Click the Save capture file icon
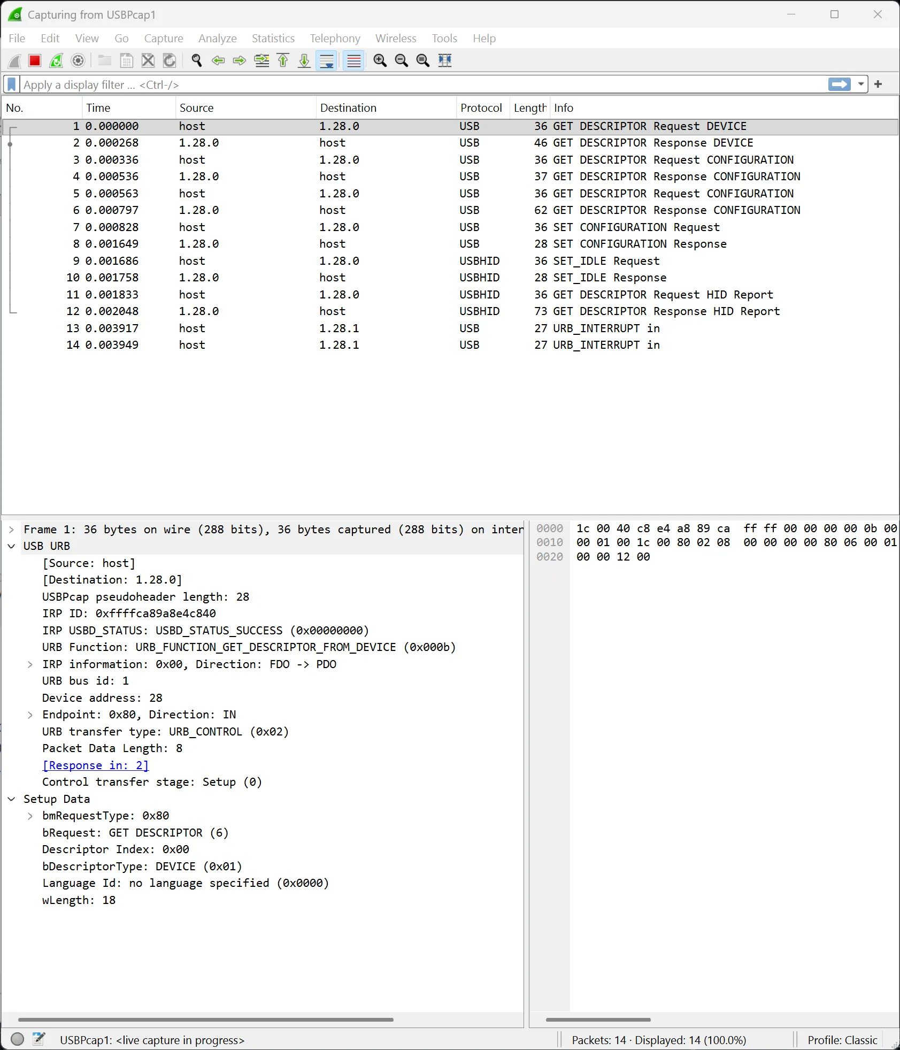 tap(127, 60)
